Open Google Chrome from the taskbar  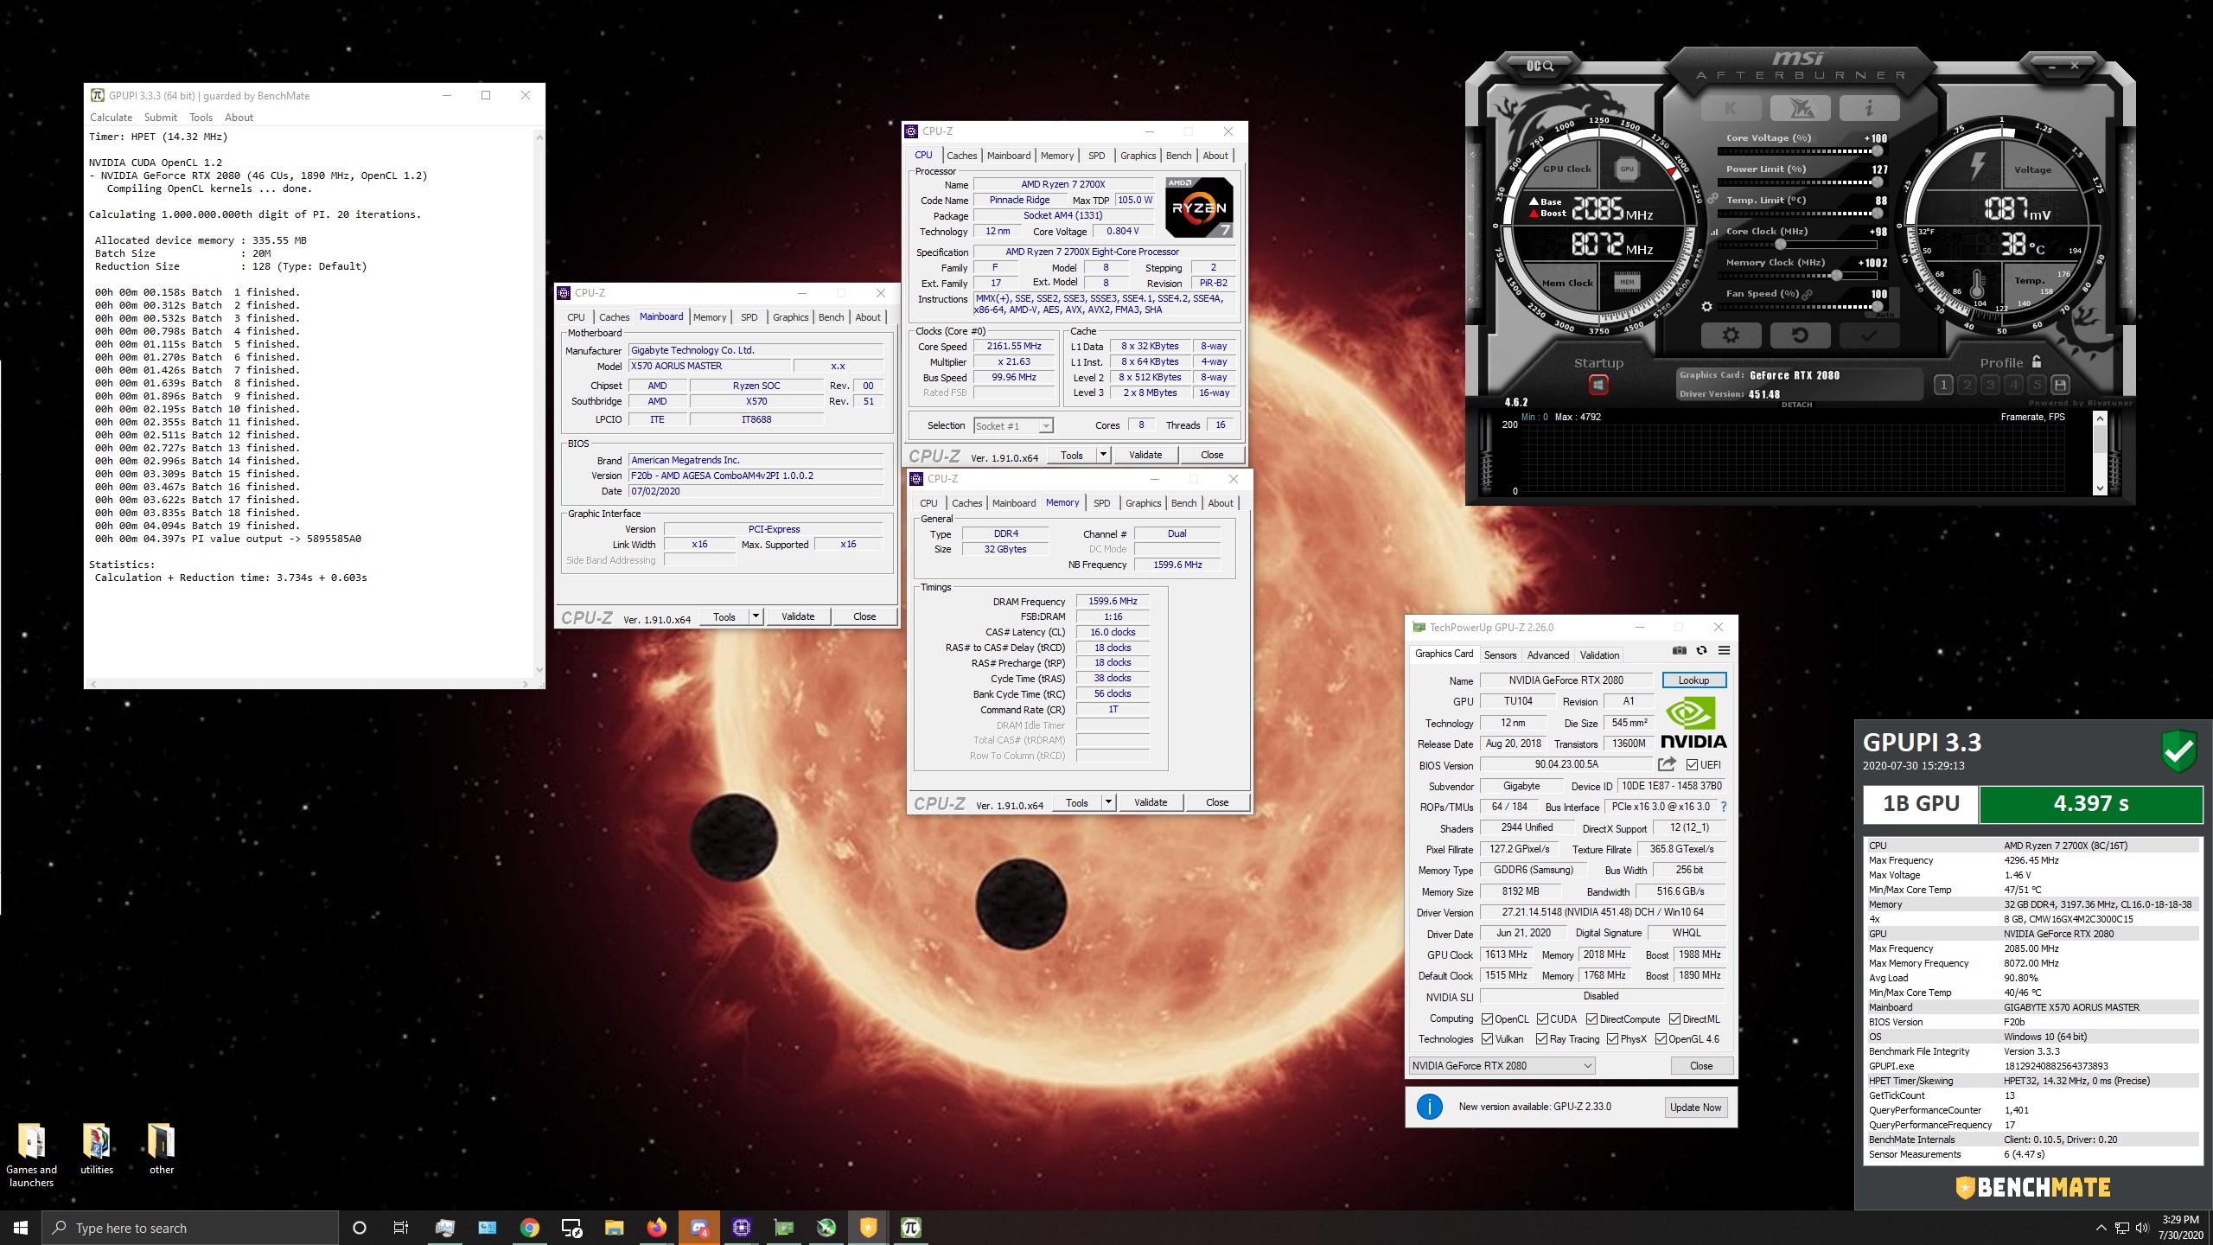(x=530, y=1228)
